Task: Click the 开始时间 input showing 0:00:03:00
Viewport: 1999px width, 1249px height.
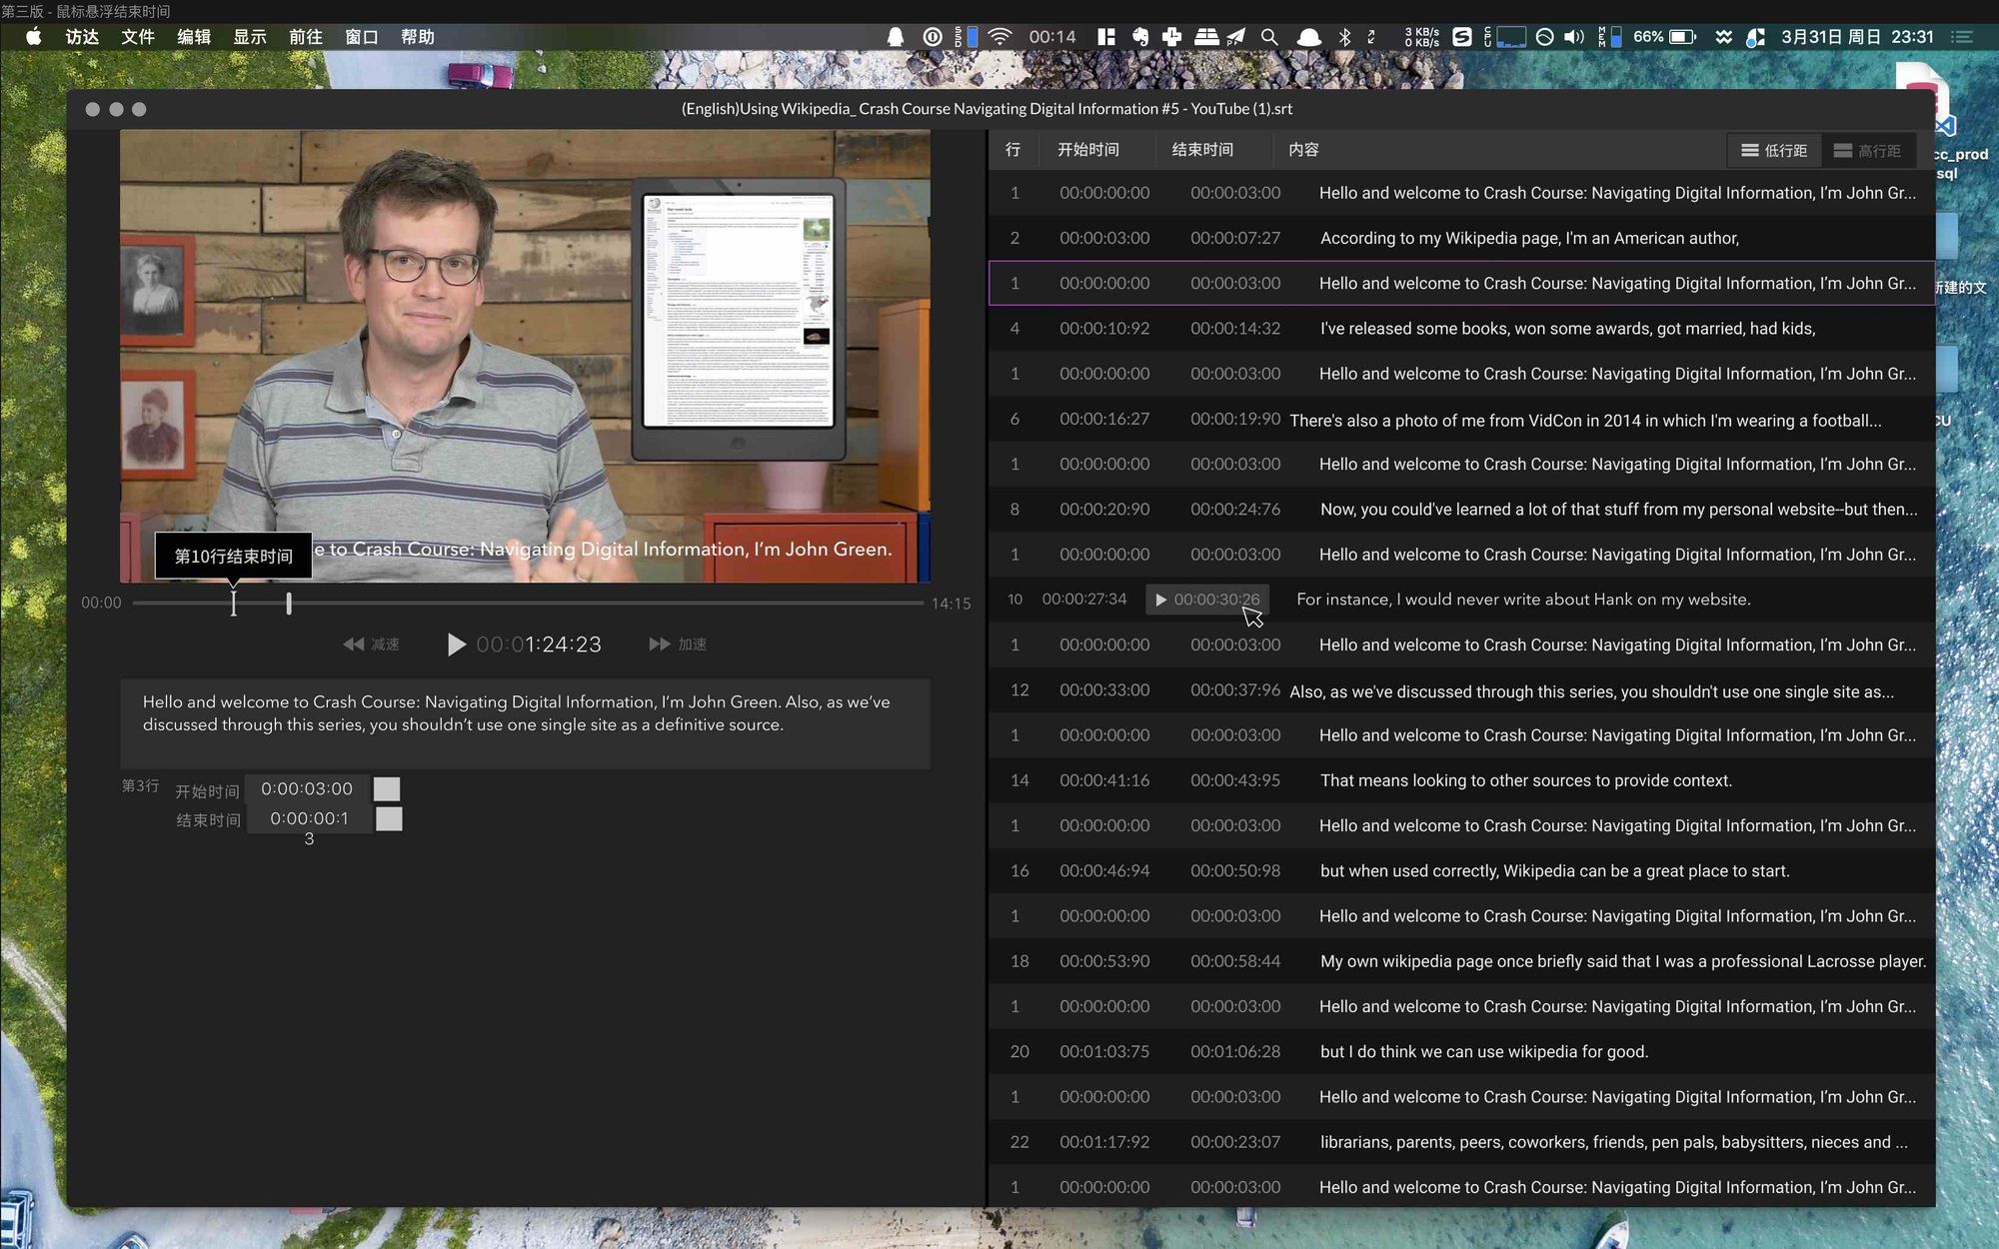Action: (x=307, y=789)
